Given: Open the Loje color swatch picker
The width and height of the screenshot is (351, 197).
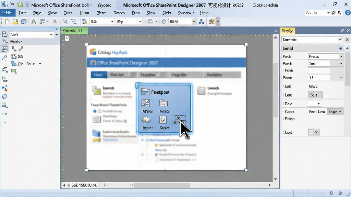Looking at the screenshot, I should click(x=314, y=132).
